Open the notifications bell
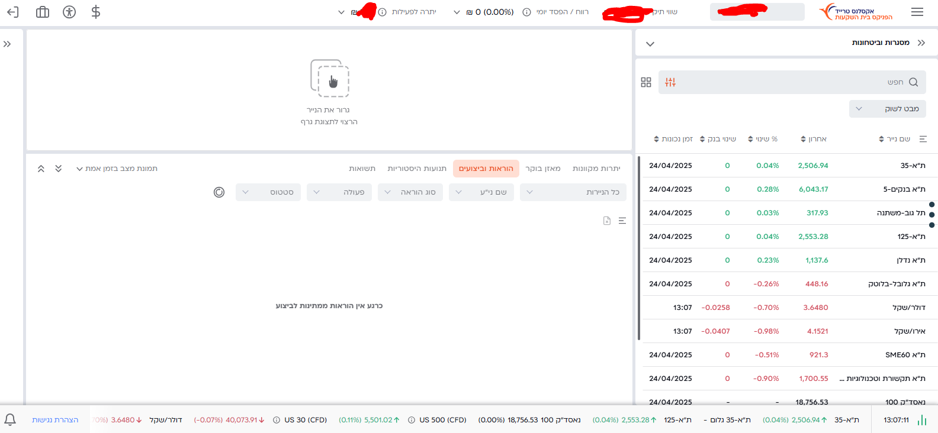The image size is (938, 433). 10,419
